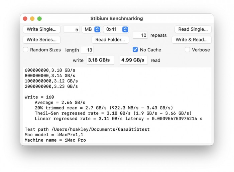Click the Write & Read... button
The image size is (234, 172).
point(192,39)
